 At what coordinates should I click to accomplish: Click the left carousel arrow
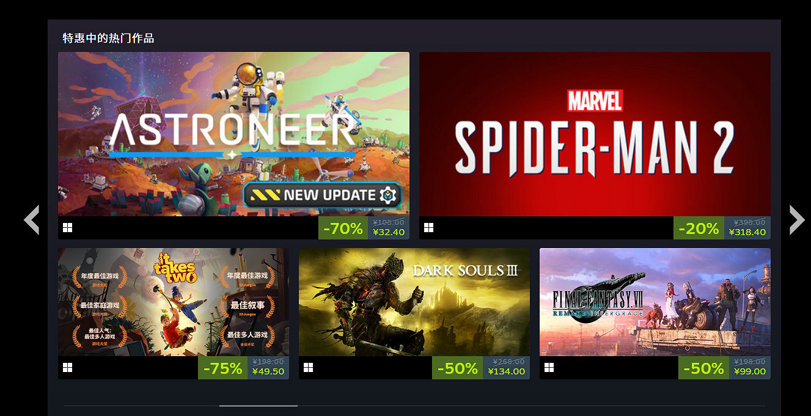tap(32, 220)
